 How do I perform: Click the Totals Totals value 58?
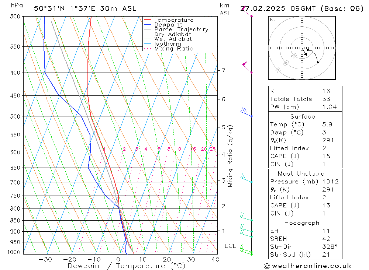point(327,99)
